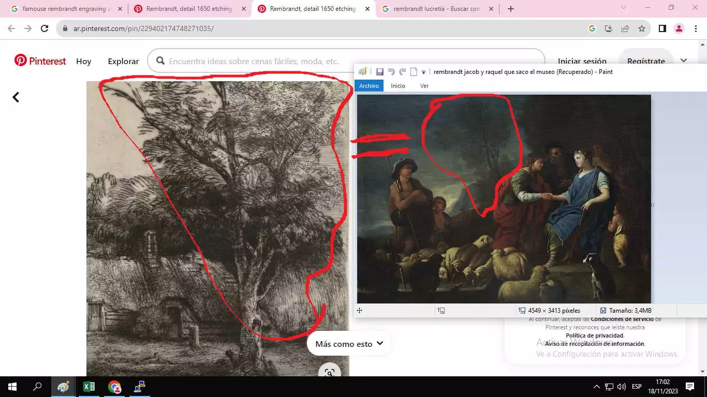
Task: Toggle Chrome's side panel
Action: pyautogui.click(x=662, y=28)
